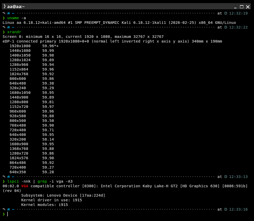Click the clock icon beside 12:33:13
Image resolution: width=254 pixels, height=221 pixels.
tap(226, 177)
